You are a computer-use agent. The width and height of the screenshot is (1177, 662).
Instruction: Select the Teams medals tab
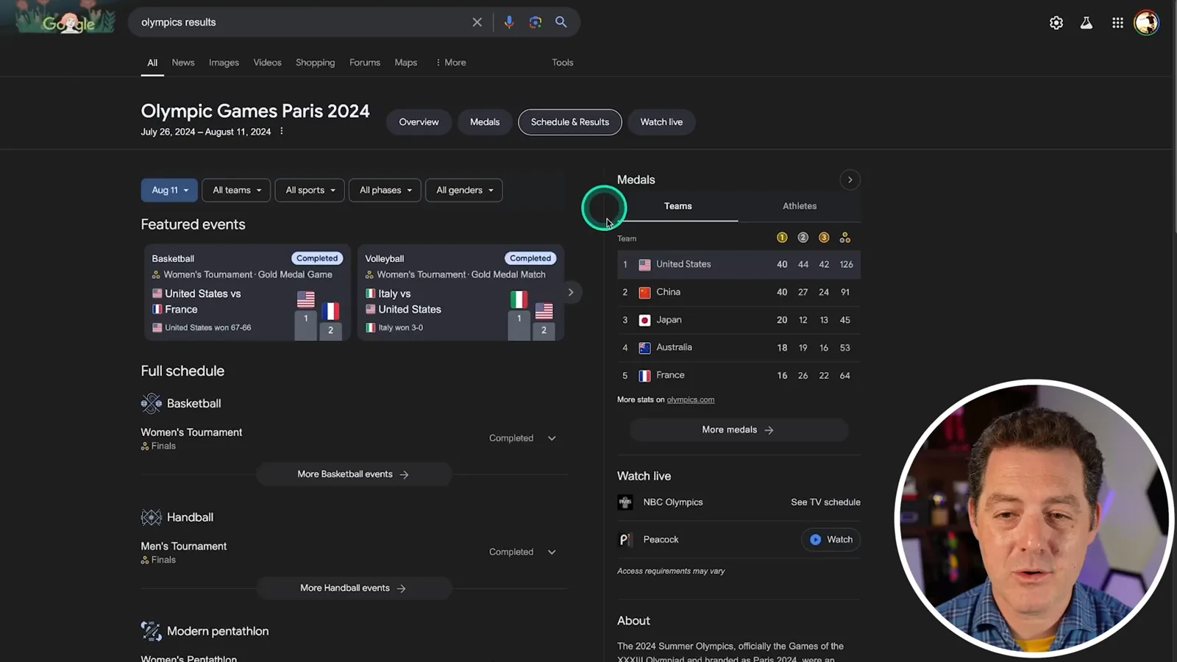pos(678,206)
